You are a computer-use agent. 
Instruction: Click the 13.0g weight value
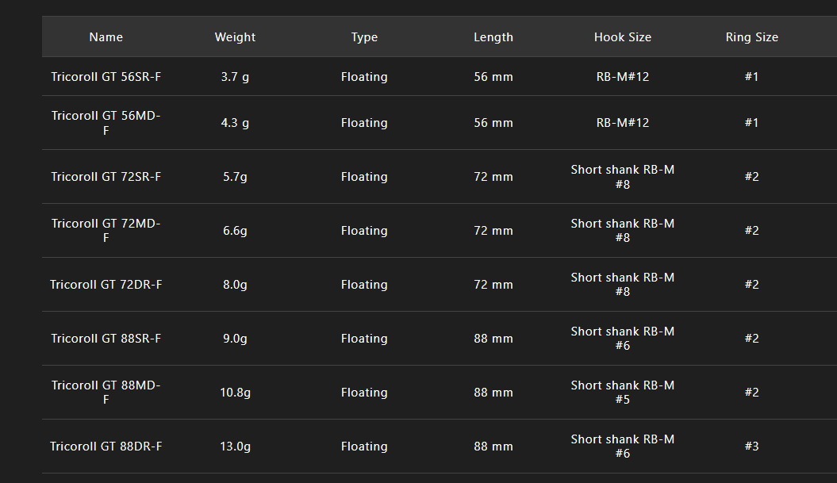click(x=235, y=447)
